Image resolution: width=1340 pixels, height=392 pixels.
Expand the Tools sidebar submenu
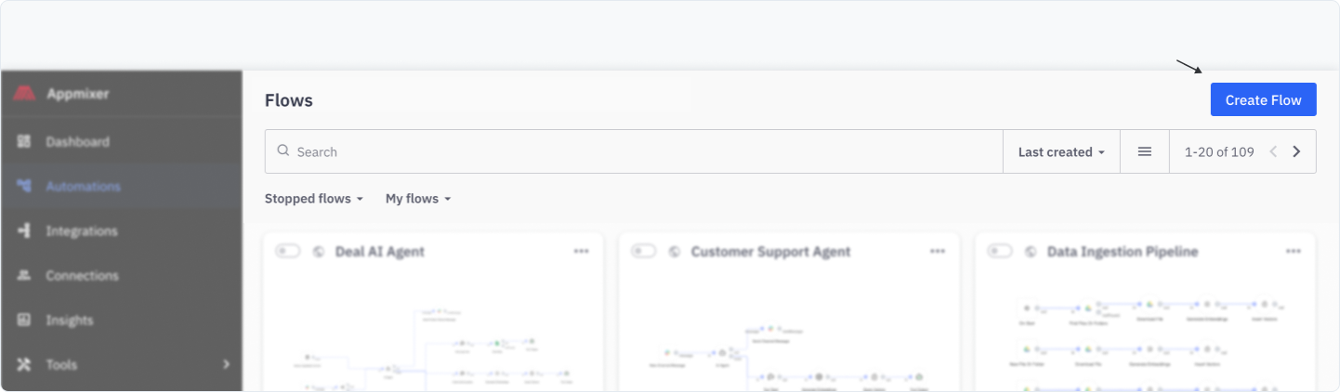(x=226, y=364)
